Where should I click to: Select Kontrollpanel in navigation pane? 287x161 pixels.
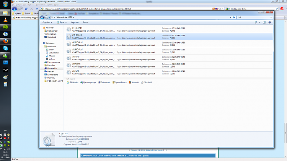click(51, 75)
